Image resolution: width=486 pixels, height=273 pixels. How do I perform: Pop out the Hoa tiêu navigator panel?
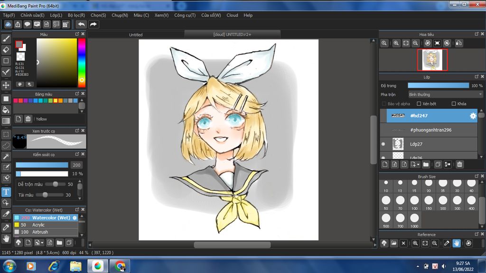477,34
